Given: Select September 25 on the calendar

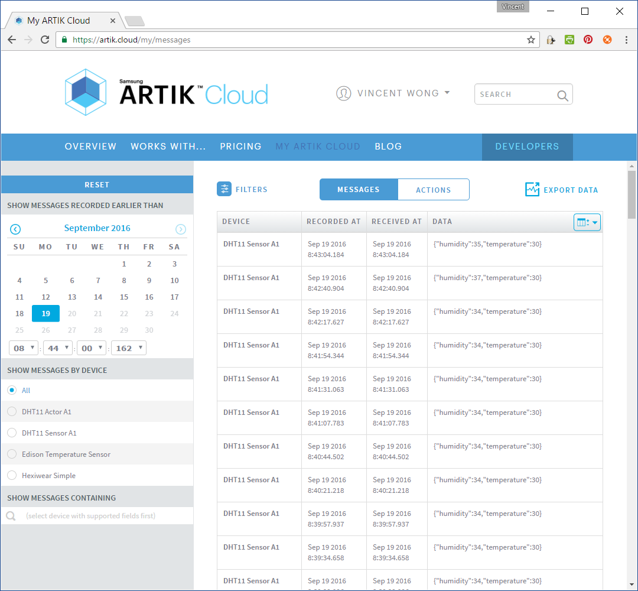Looking at the screenshot, I should (19, 330).
